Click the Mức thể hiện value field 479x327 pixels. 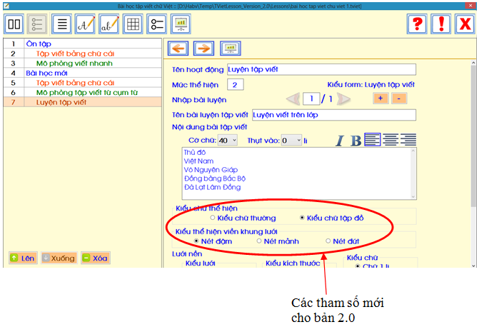236,85
